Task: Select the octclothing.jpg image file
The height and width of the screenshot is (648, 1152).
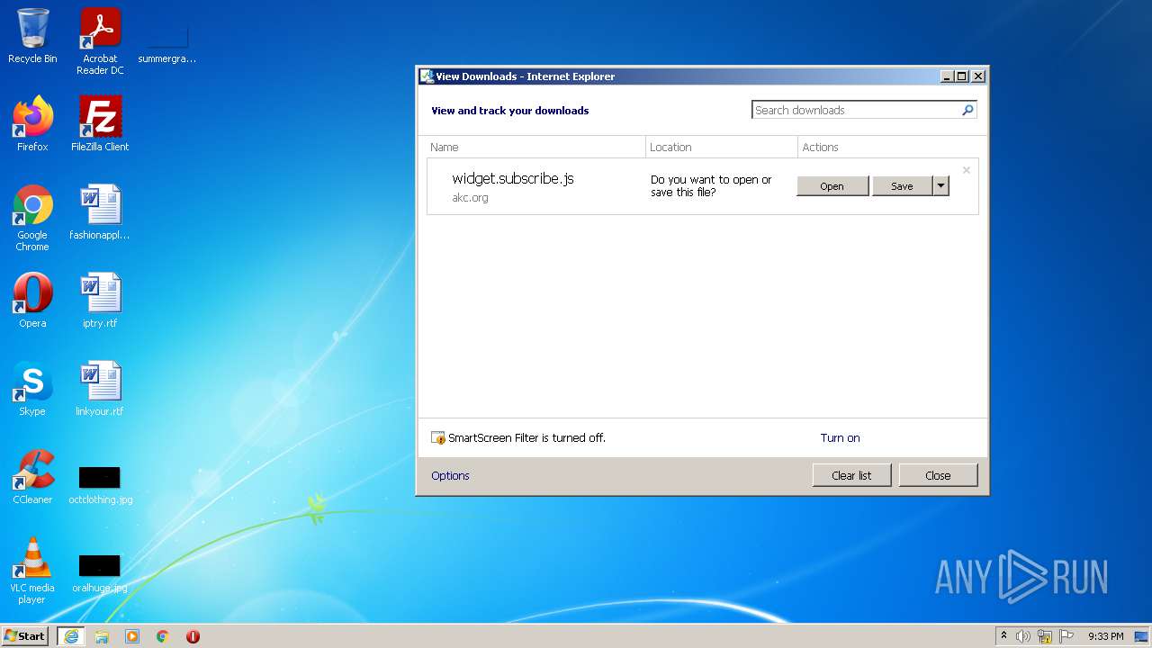Action: click(100, 484)
